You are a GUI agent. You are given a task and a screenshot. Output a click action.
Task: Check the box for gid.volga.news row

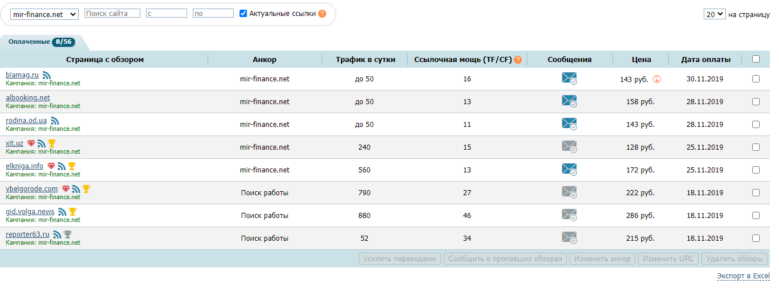point(756,216)
